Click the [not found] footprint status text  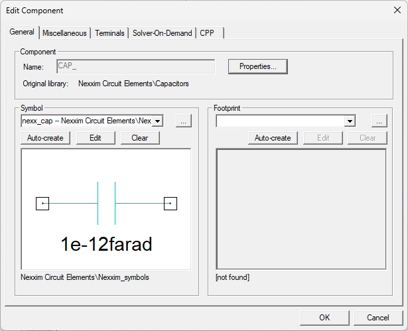pos(232,277)
